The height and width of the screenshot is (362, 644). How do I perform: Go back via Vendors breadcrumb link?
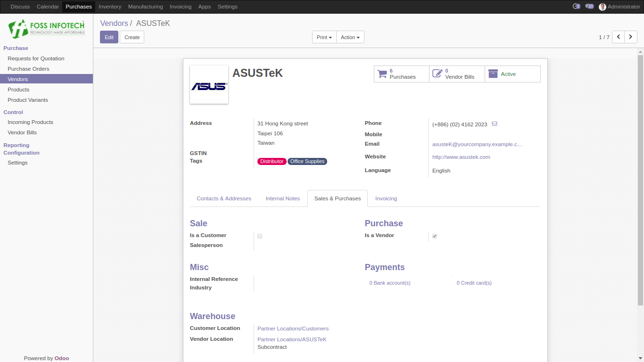[114, 23]
